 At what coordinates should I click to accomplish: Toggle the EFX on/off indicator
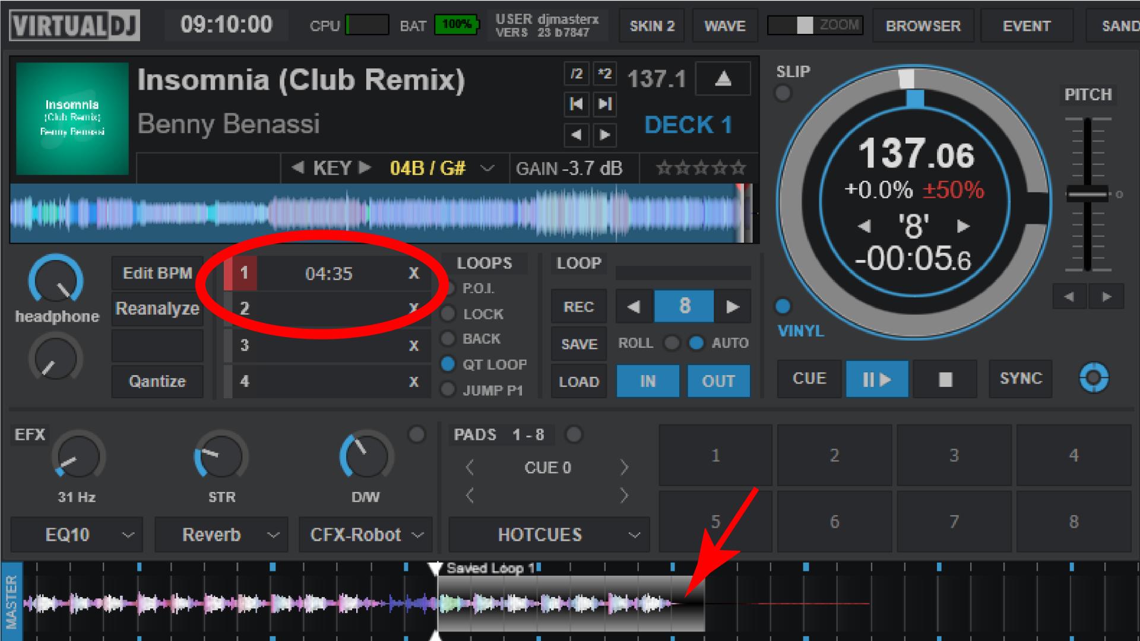[x=417, y=434]
